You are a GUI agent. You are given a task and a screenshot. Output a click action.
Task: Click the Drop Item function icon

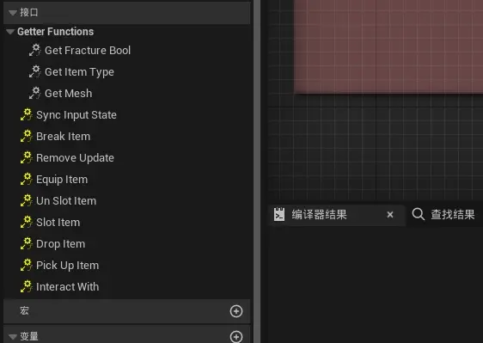[x=27, y=244]
